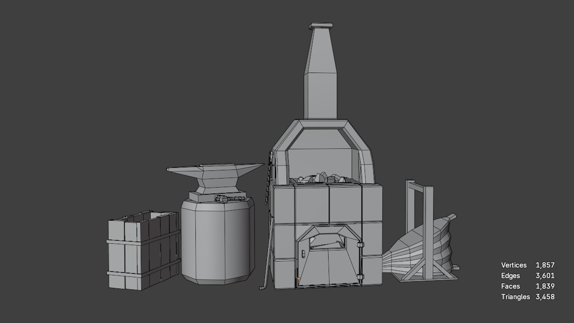Click the Faces label in statistics overlay
The image size is (574, 323).
pos(510,286)
